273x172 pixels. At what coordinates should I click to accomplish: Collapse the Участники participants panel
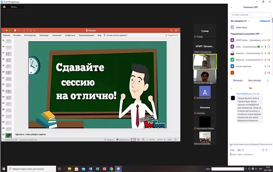[231, 7]
